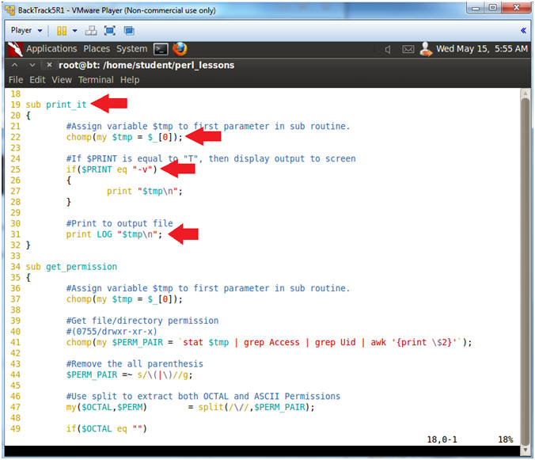
Task: Click 'chomp(my $tmp = $_[0]);' on line 22
Action: pos(124,137)
